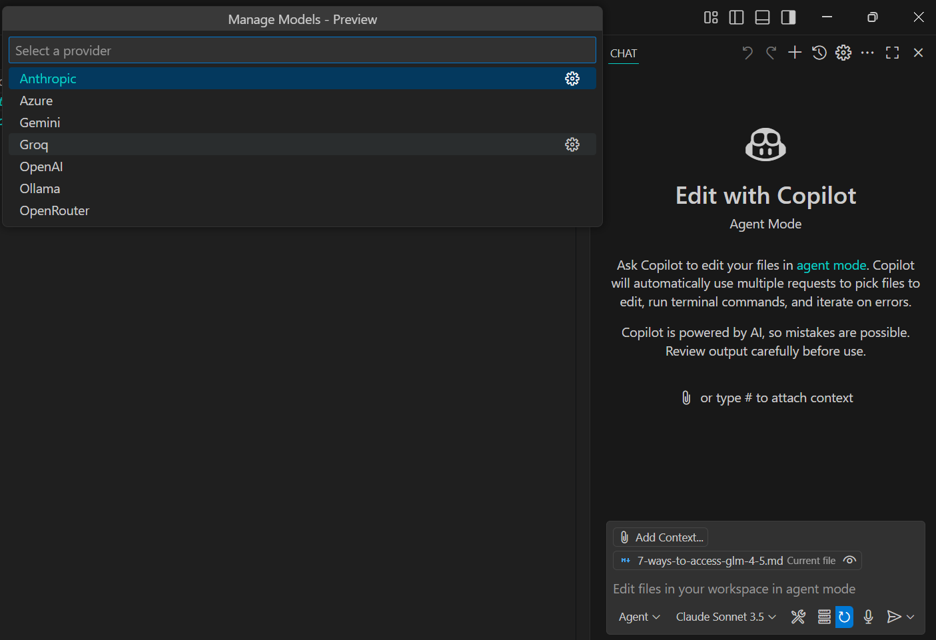936x640 pixels.
Task: Start a new chat session
Action: coord(794,52)
